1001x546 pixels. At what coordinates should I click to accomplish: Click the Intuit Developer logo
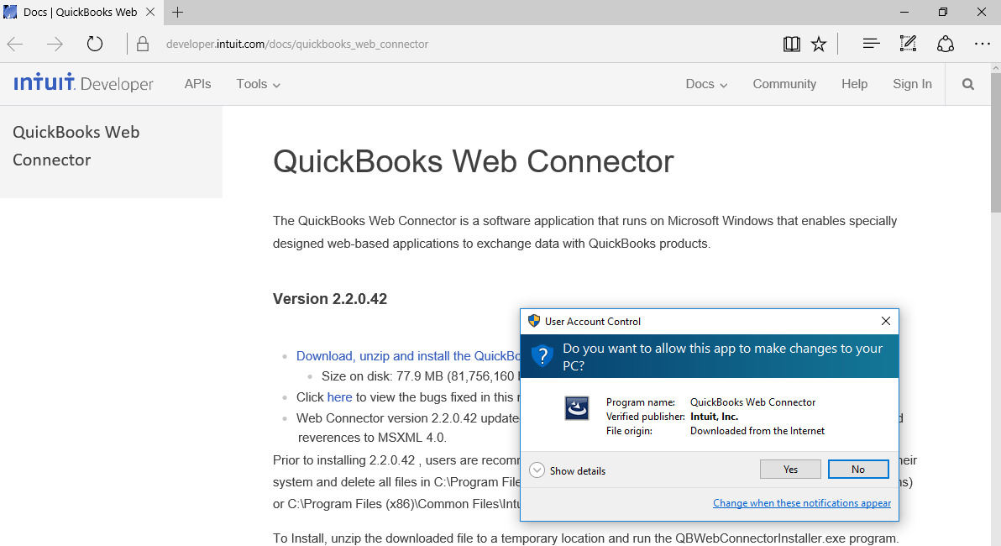point(82,83)
